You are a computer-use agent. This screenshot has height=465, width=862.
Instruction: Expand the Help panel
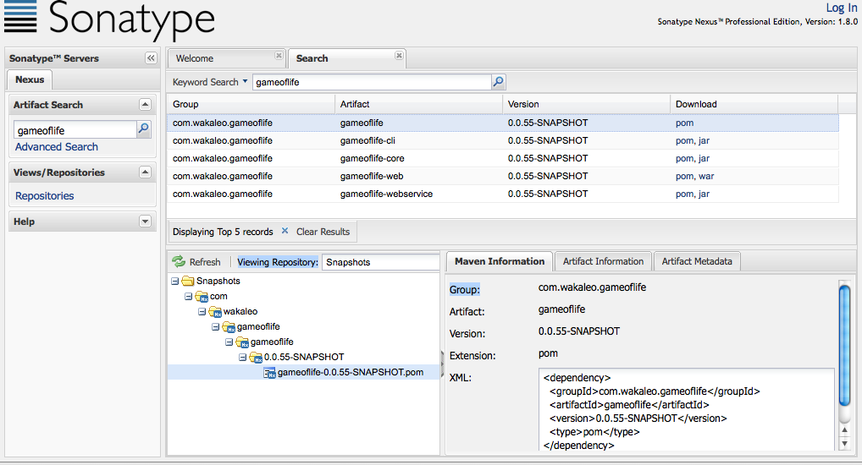(145, 222)
